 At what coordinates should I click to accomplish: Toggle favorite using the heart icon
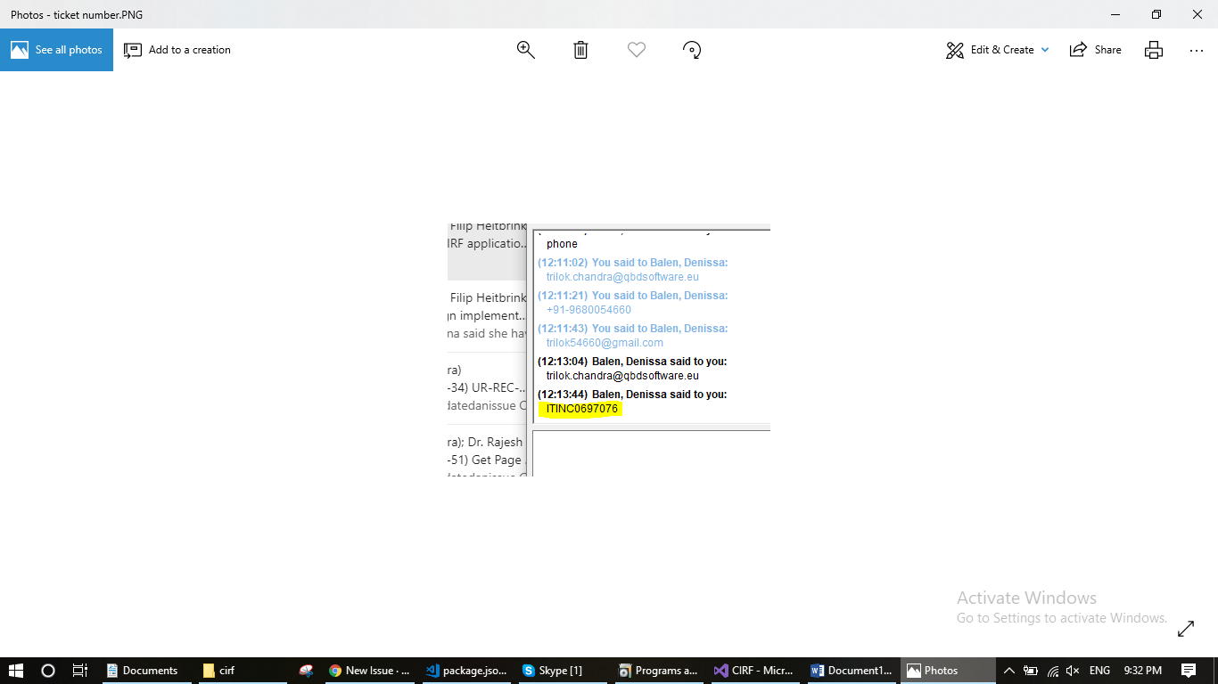636,50
